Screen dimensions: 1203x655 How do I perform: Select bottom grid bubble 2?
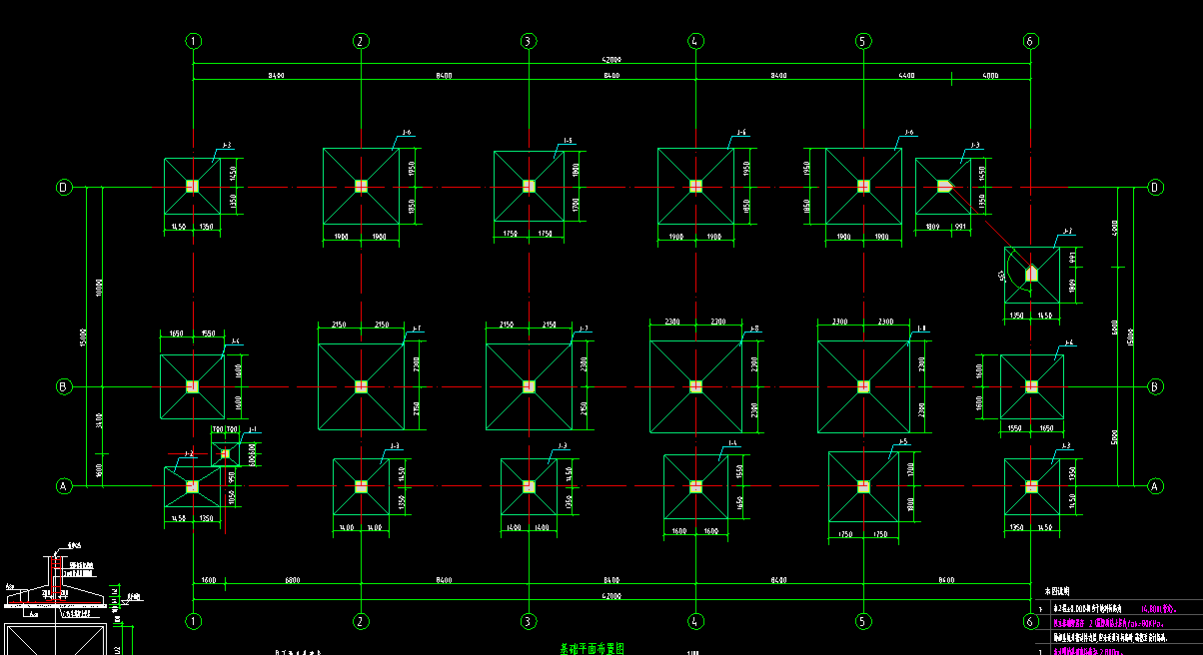(361, 621)
